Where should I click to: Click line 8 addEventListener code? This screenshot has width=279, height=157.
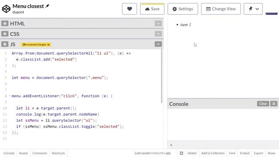click(62, 96)
